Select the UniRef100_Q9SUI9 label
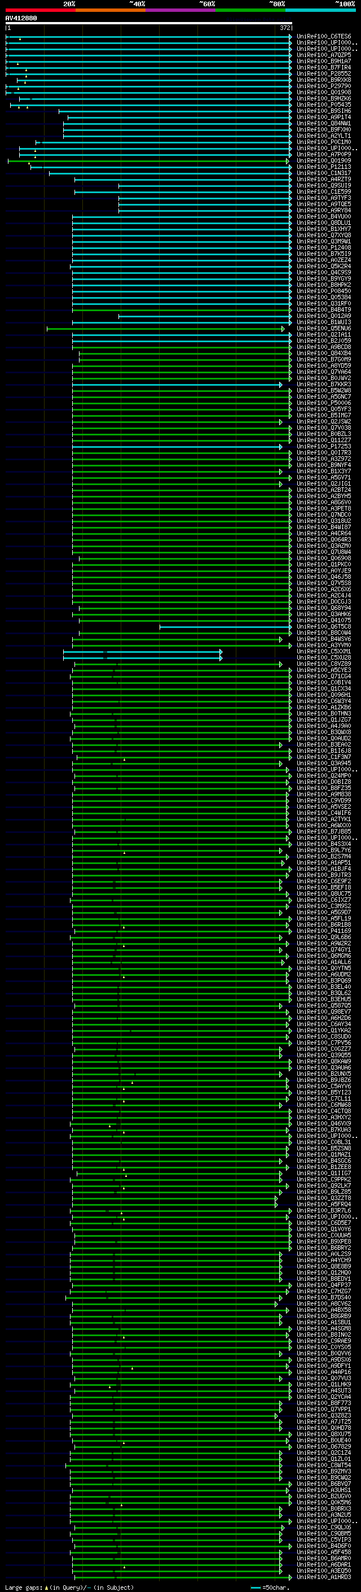 click(x=324, y=185)
